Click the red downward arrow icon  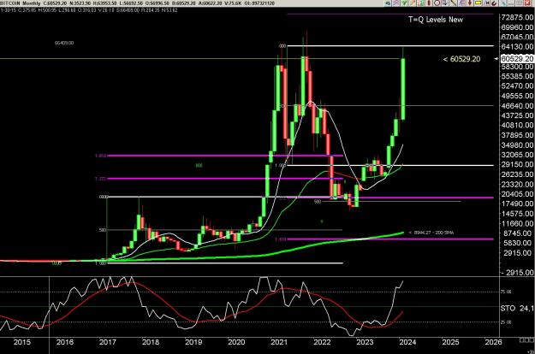coord(470,3)
